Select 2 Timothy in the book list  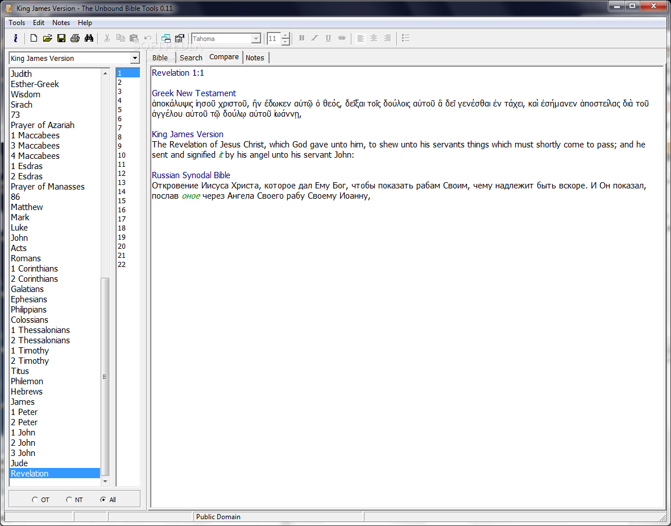pyautogui.click(x=55, y=361)
